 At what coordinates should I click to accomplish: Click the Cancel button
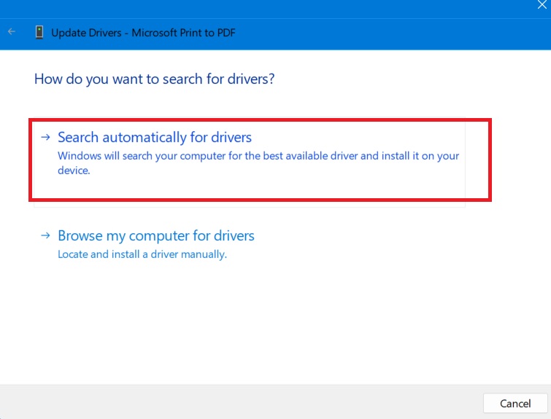[515, 403]
